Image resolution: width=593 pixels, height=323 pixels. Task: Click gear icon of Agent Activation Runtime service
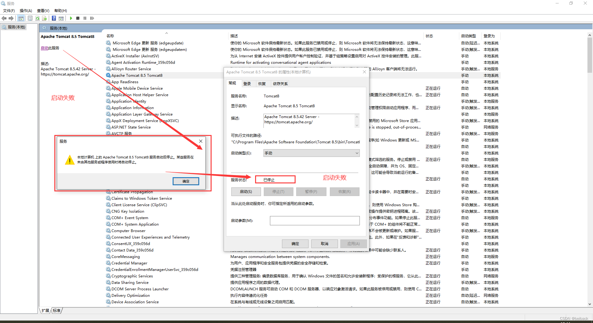(108, 62)
